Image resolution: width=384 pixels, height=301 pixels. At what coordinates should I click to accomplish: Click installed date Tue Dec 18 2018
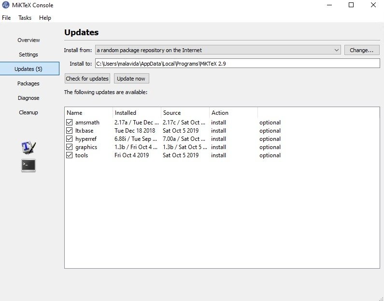point(135,131)
